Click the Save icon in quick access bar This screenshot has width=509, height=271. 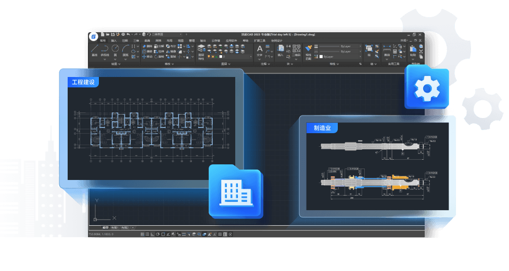coord(112,34)
